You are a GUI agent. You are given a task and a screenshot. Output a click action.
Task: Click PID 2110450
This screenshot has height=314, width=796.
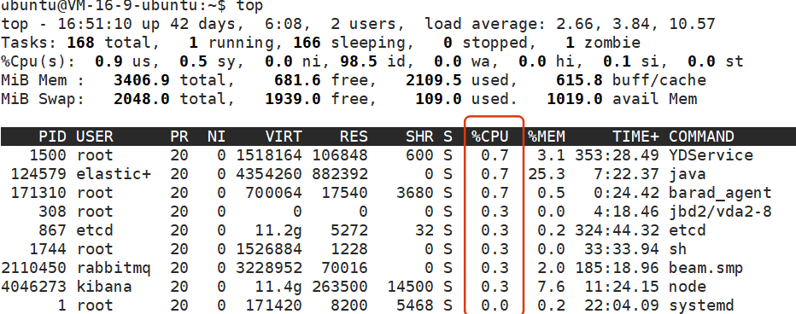click(x=33, y=268)
